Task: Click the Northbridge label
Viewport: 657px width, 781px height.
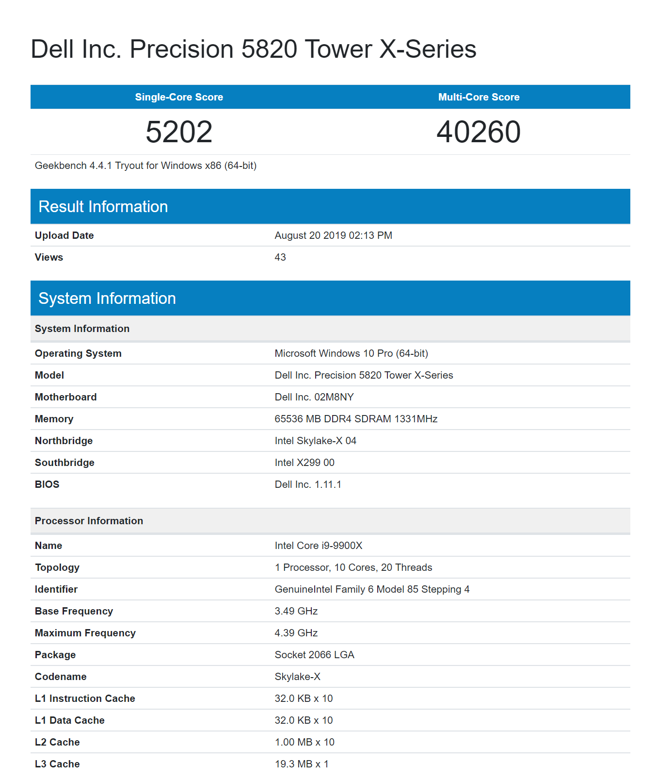Action: pos(64,441)
